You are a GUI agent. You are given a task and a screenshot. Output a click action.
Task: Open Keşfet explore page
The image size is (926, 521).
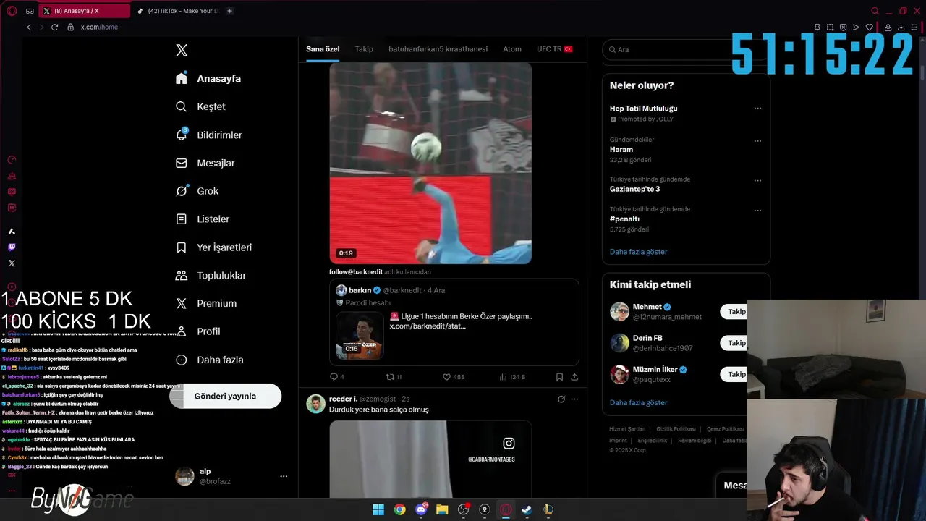click(200, 106)
